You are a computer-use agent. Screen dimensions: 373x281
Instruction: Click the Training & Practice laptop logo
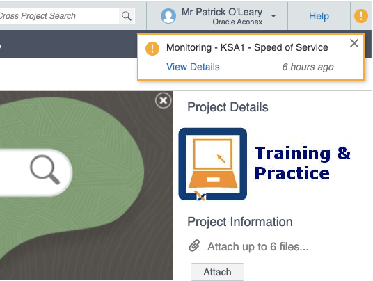[213, 164]
